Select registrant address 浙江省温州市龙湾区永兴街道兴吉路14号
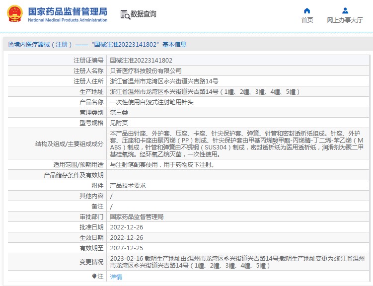373x286 pixels. pyautogui.click(x=164, y=81)
